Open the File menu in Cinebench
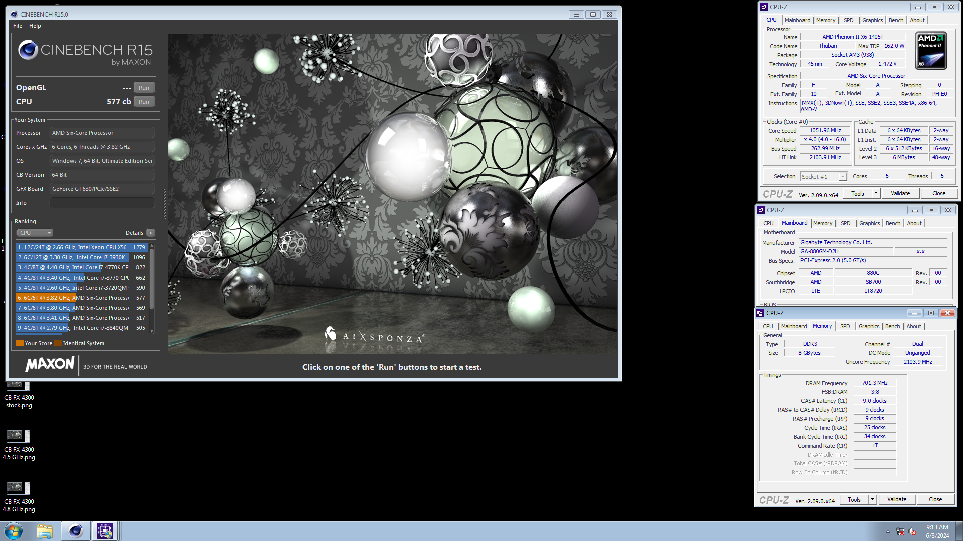Image resolution: width=963 pixels, height=541 pixels. pyautogui.click(x=18, y=26)
